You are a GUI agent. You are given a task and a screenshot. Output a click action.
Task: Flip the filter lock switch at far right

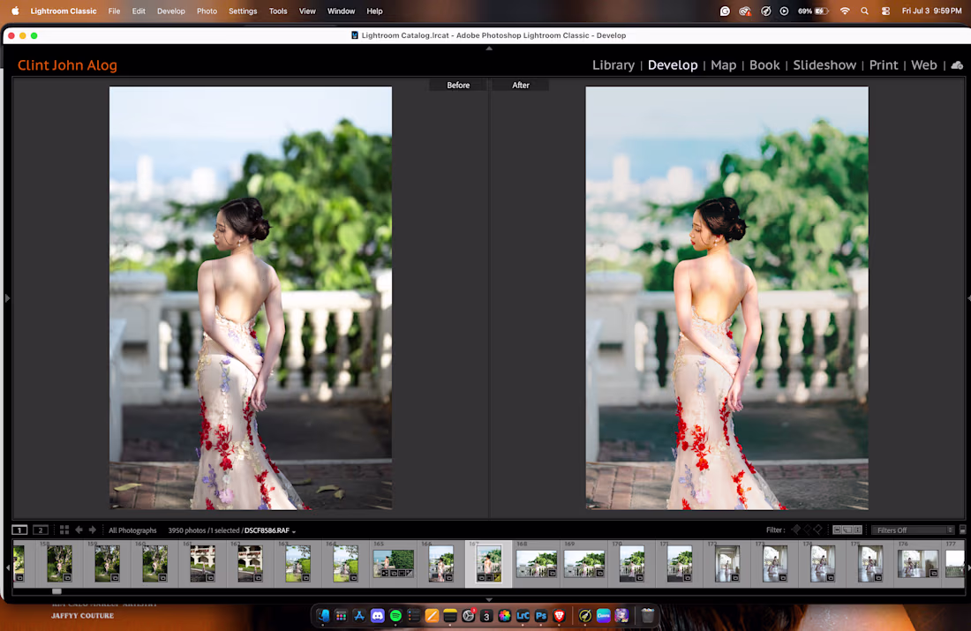tap(962, 530)
